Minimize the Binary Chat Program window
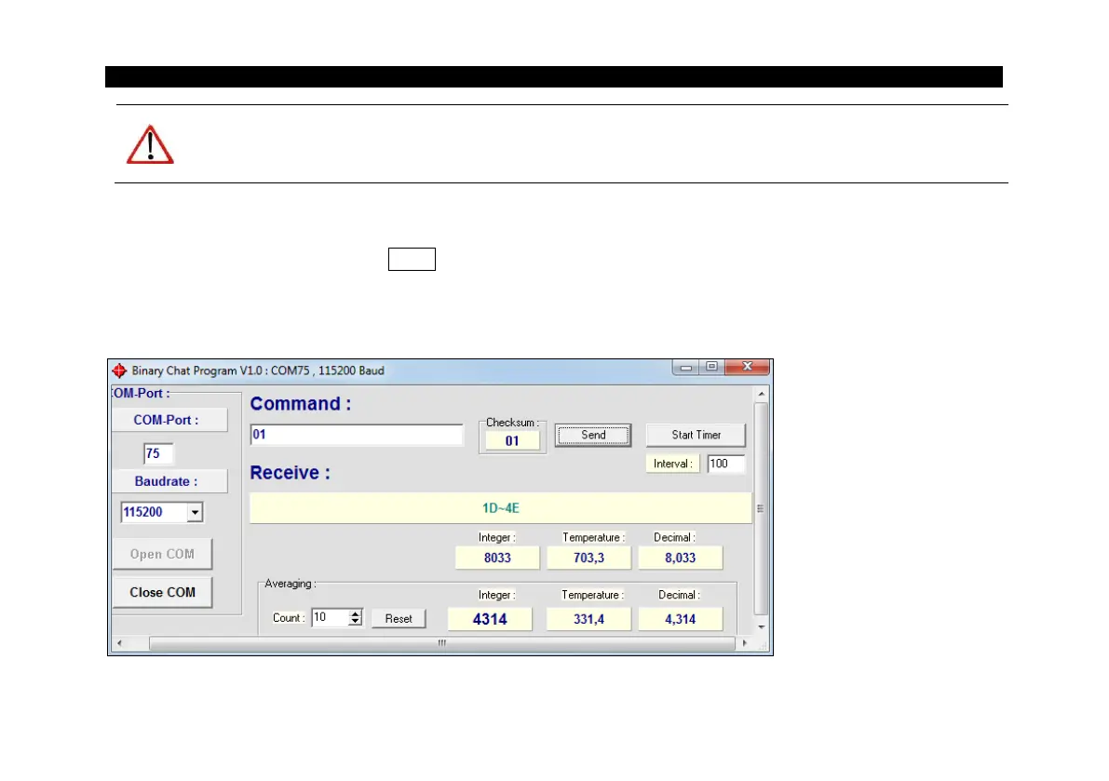Image resolution: width=1109 pixels, height=781 pixels. coord(685,367)
